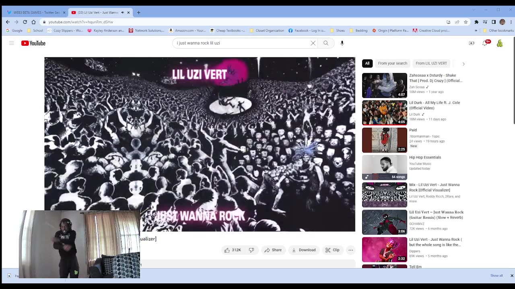Open the Closet Organization folder
This screenshot has height=289, width=515.
click(267, 31)
